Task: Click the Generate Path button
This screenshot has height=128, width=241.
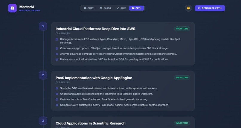Action: [x=210, y=8]
